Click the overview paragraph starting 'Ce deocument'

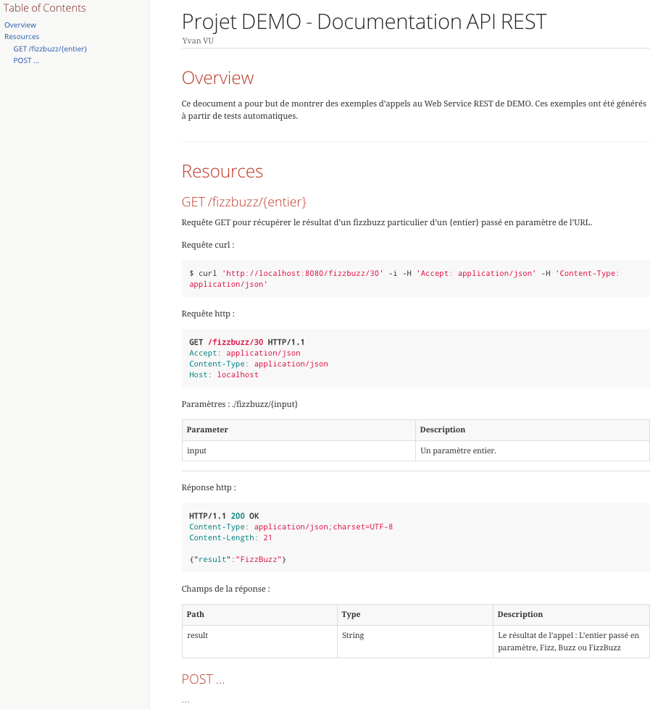tap(414, 110)
